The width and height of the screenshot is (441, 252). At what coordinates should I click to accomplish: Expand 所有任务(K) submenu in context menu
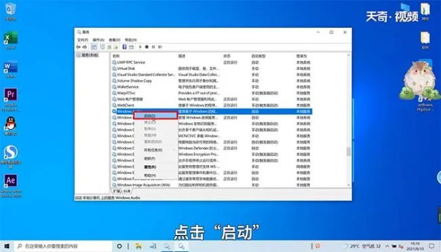[x=156, y=150]
